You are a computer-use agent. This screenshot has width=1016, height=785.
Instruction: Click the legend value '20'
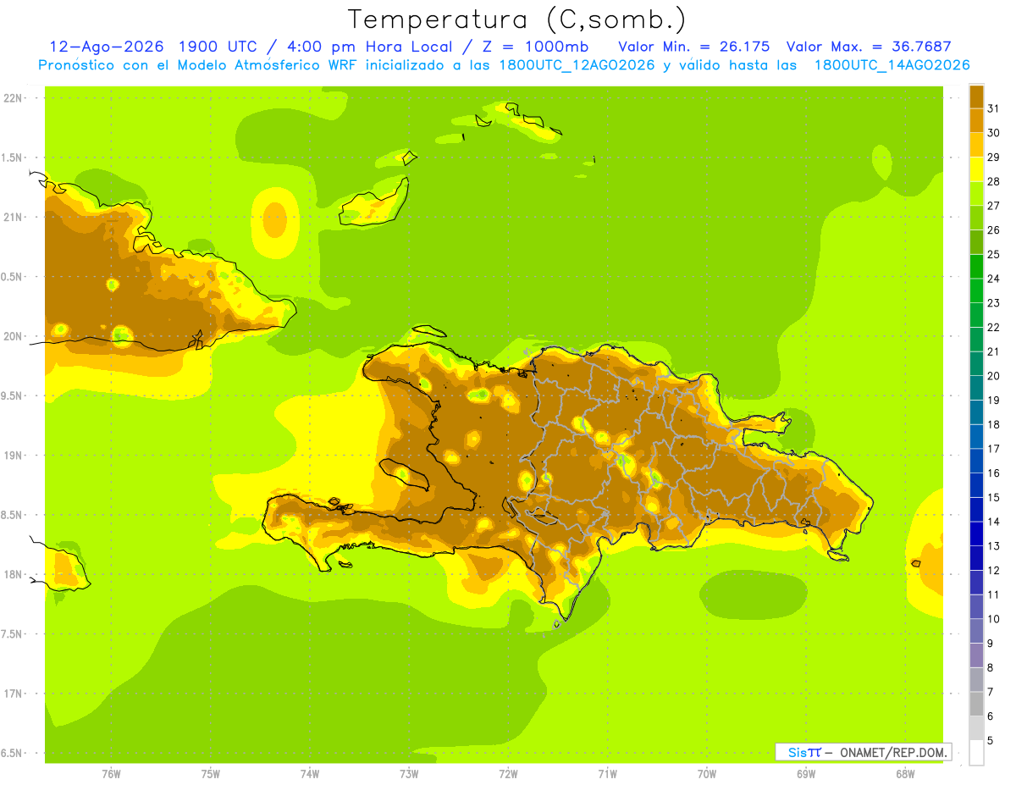[993, 376]
